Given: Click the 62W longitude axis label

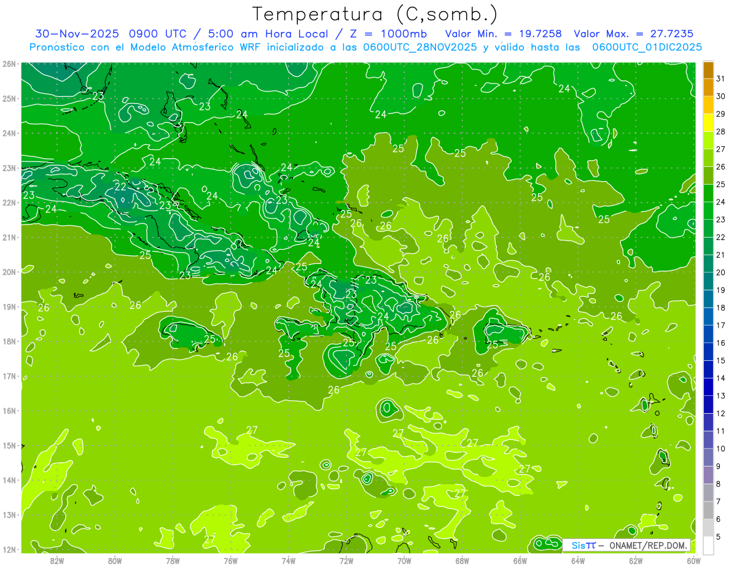Looking at the screenshot, I should [x=636, y=560].
